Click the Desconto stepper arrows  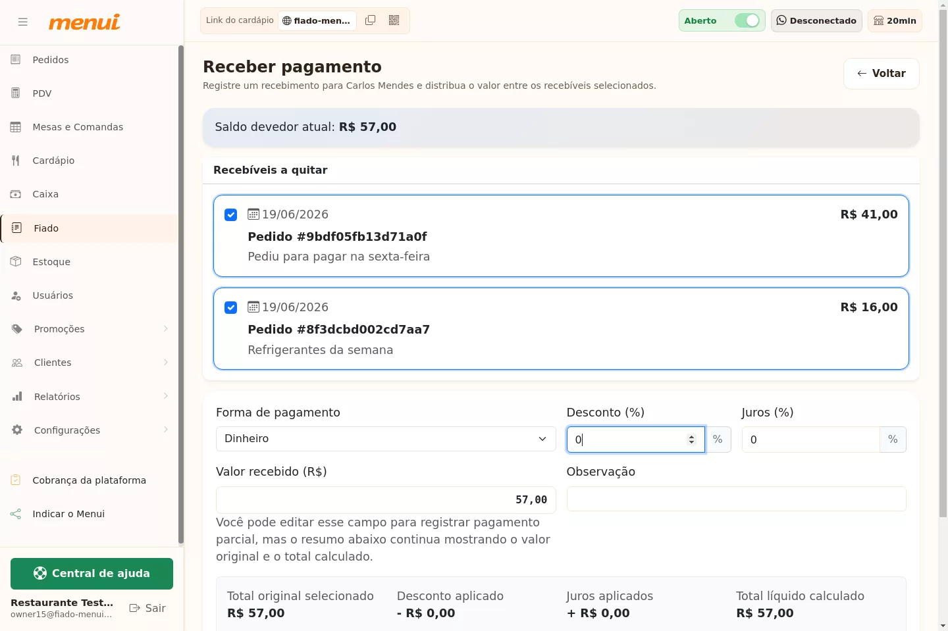691,440
